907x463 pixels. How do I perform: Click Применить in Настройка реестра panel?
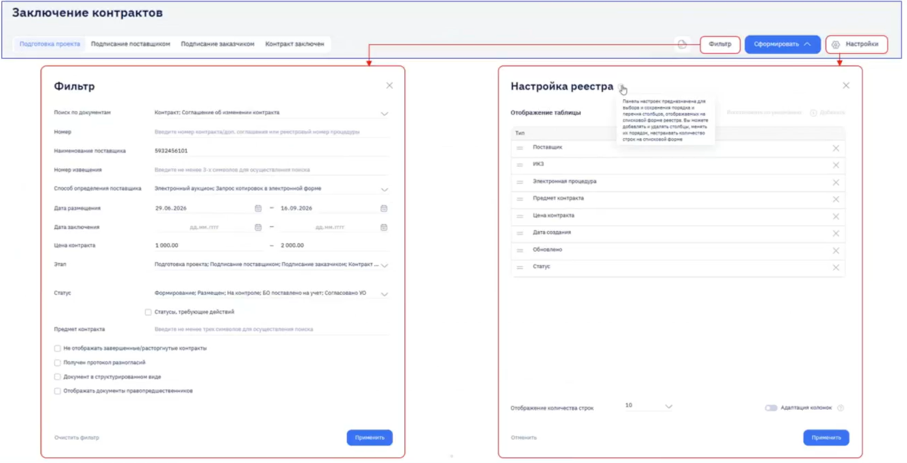[x=826, y=438]
